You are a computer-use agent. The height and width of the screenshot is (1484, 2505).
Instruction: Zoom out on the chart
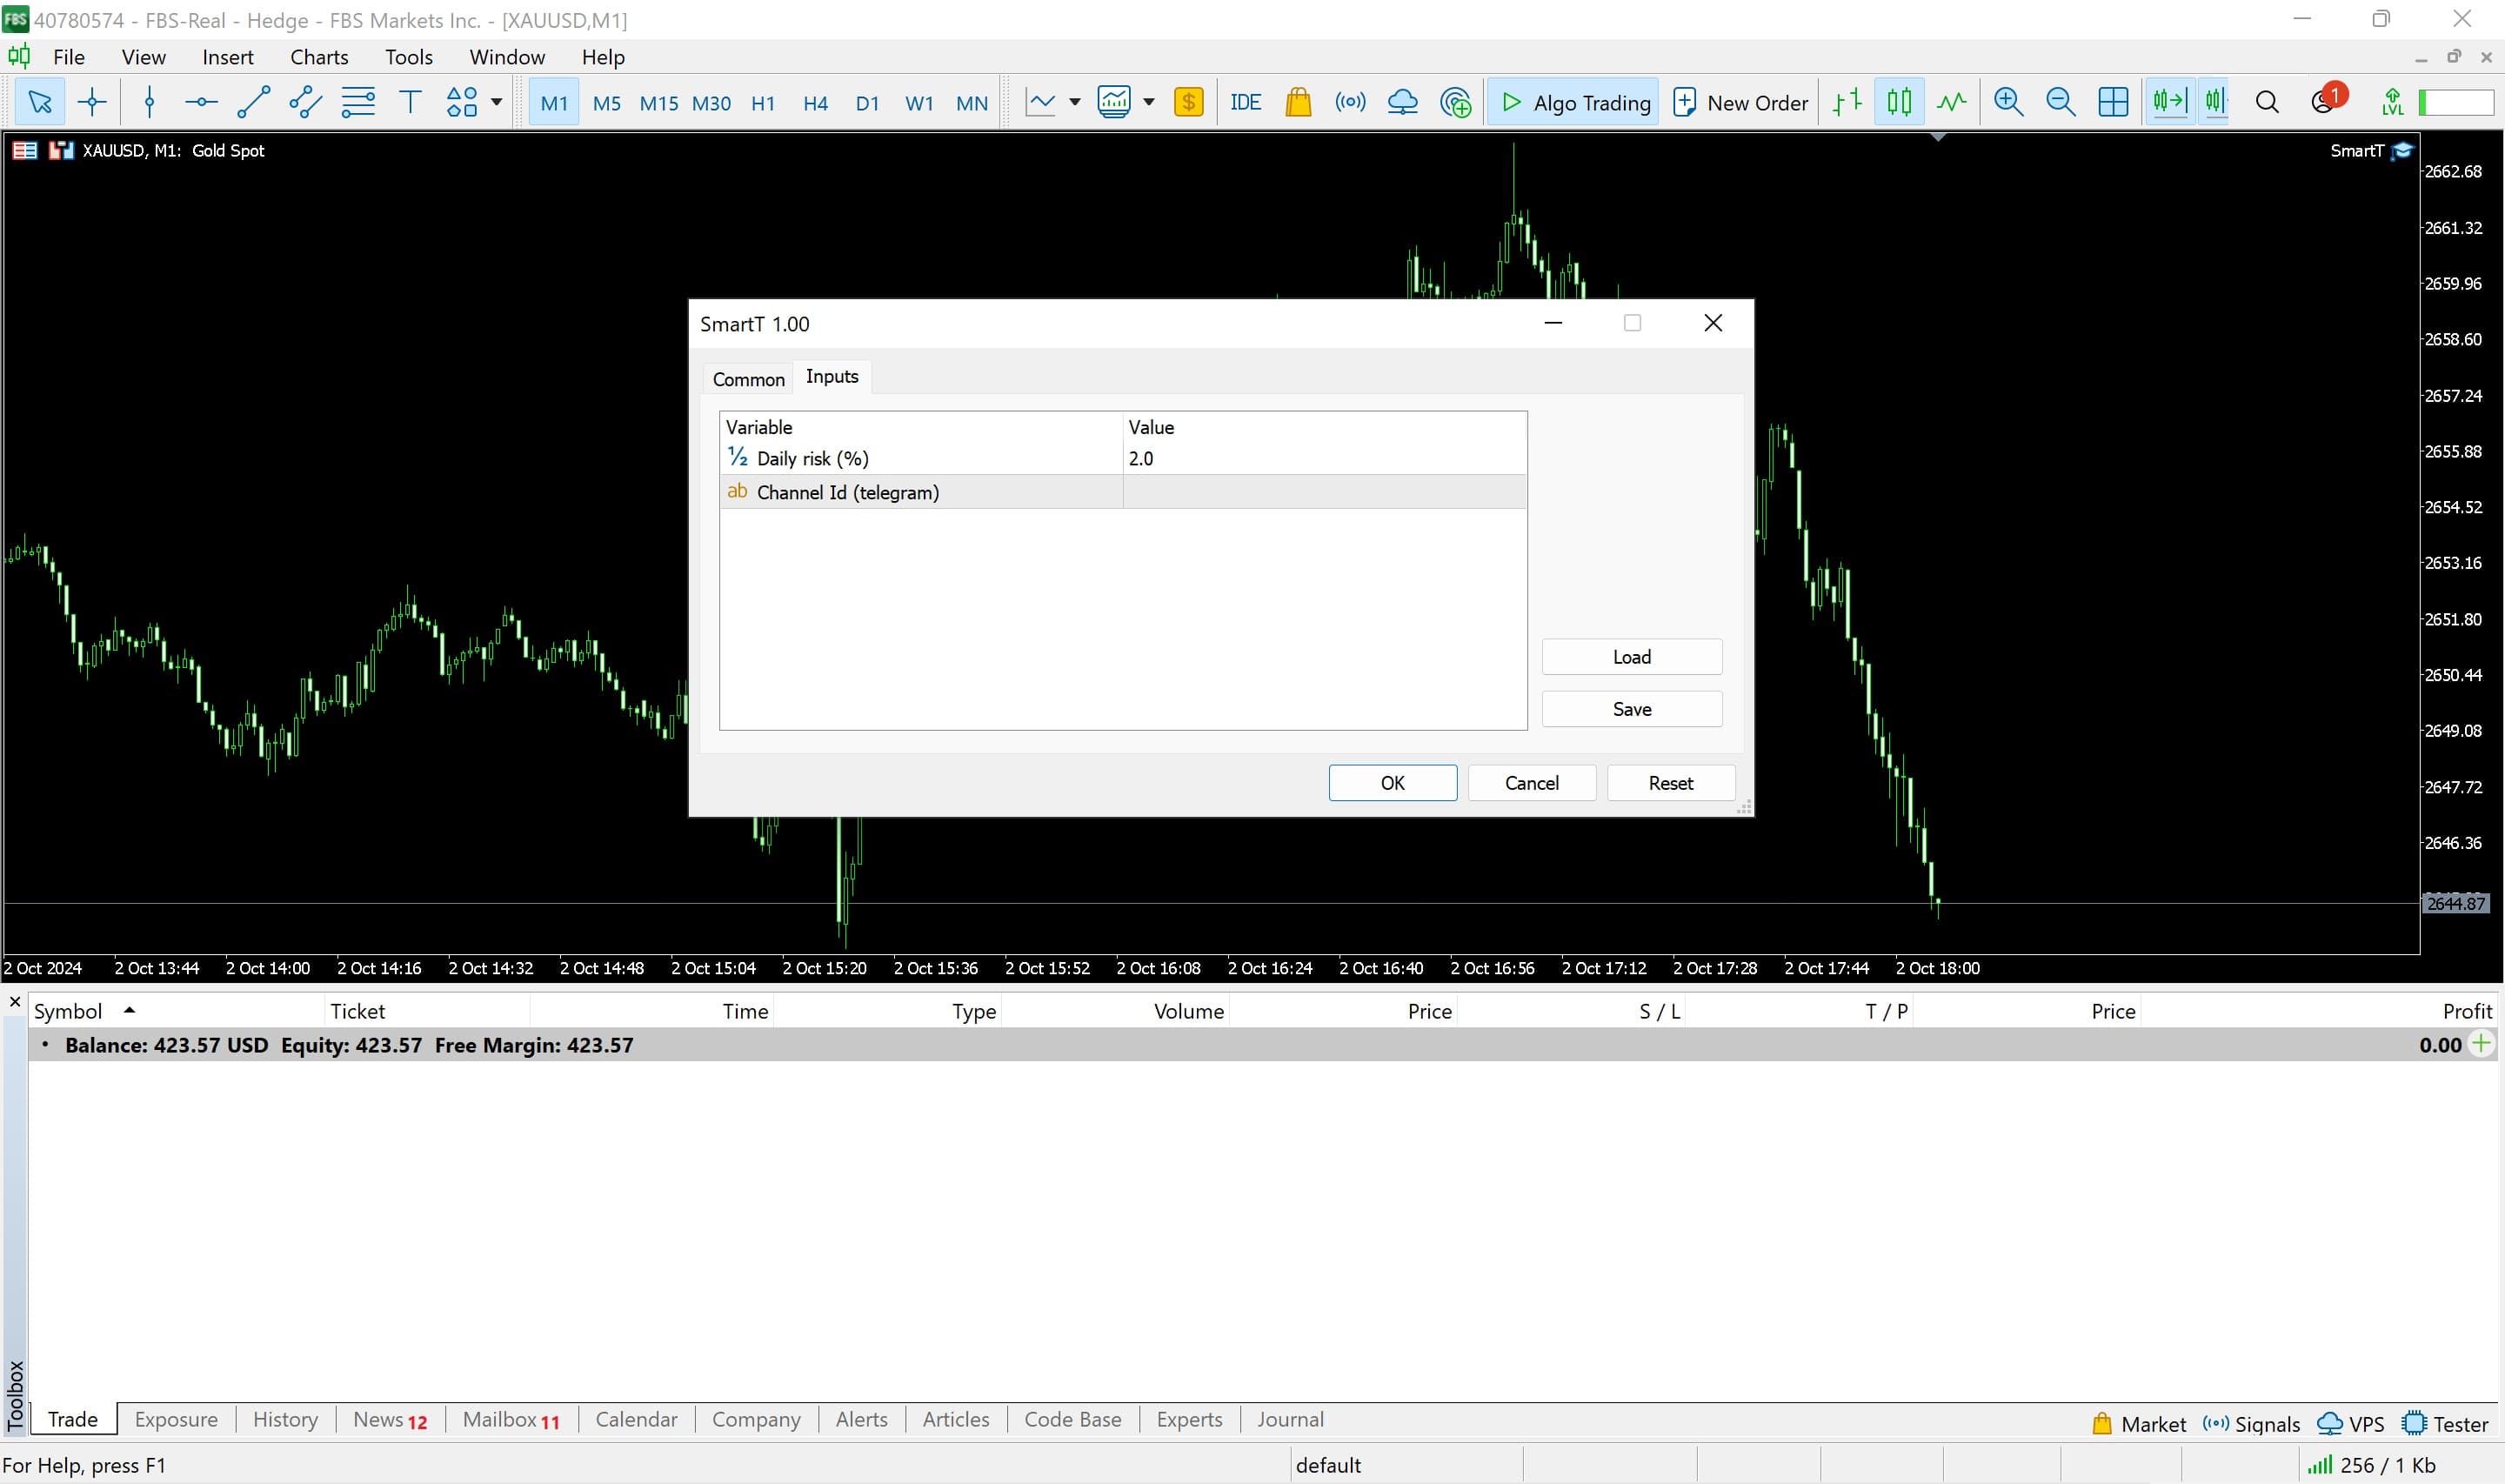click(2061, 102)
